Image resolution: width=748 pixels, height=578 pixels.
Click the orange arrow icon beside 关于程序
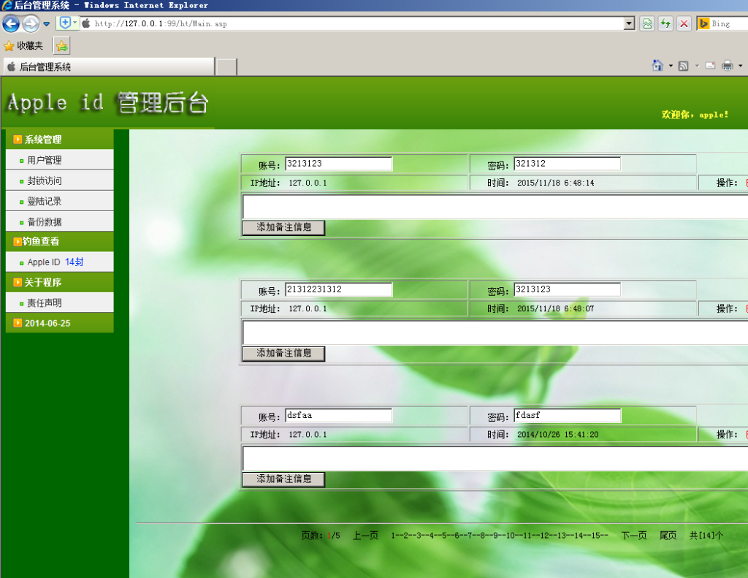click(x=18, y=282)
